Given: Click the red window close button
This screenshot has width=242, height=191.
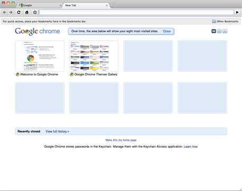Looking at the screenshot, I should click(3, 3).
